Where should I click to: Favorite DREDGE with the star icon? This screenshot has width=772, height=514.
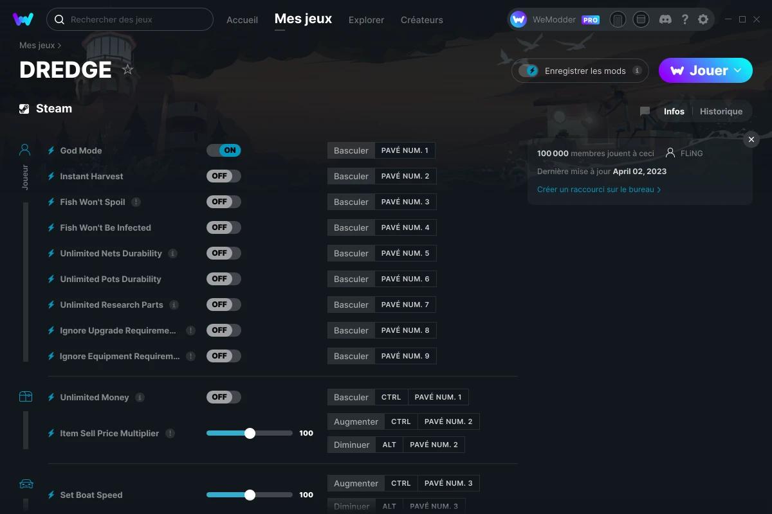pos(128,69)
